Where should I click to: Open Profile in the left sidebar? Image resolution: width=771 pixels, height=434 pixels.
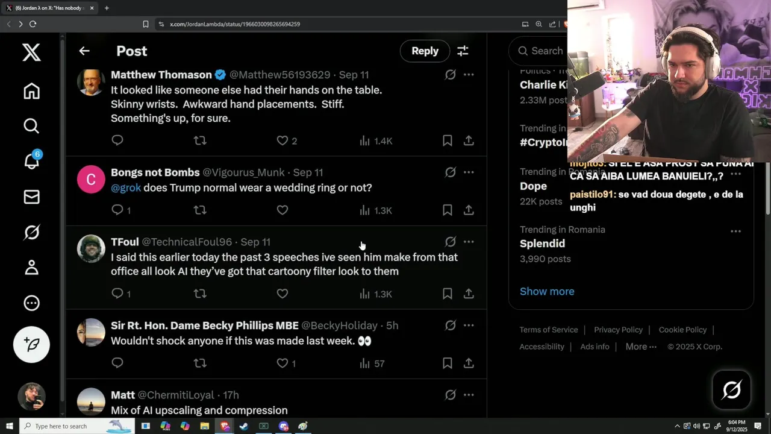tap(31, 267)
